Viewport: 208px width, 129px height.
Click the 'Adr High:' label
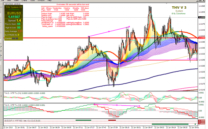pyautogui.click(x=70, y=14)
